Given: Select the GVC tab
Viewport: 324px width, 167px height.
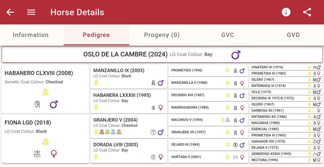Looking at the screenshot, I should point(228,35).
